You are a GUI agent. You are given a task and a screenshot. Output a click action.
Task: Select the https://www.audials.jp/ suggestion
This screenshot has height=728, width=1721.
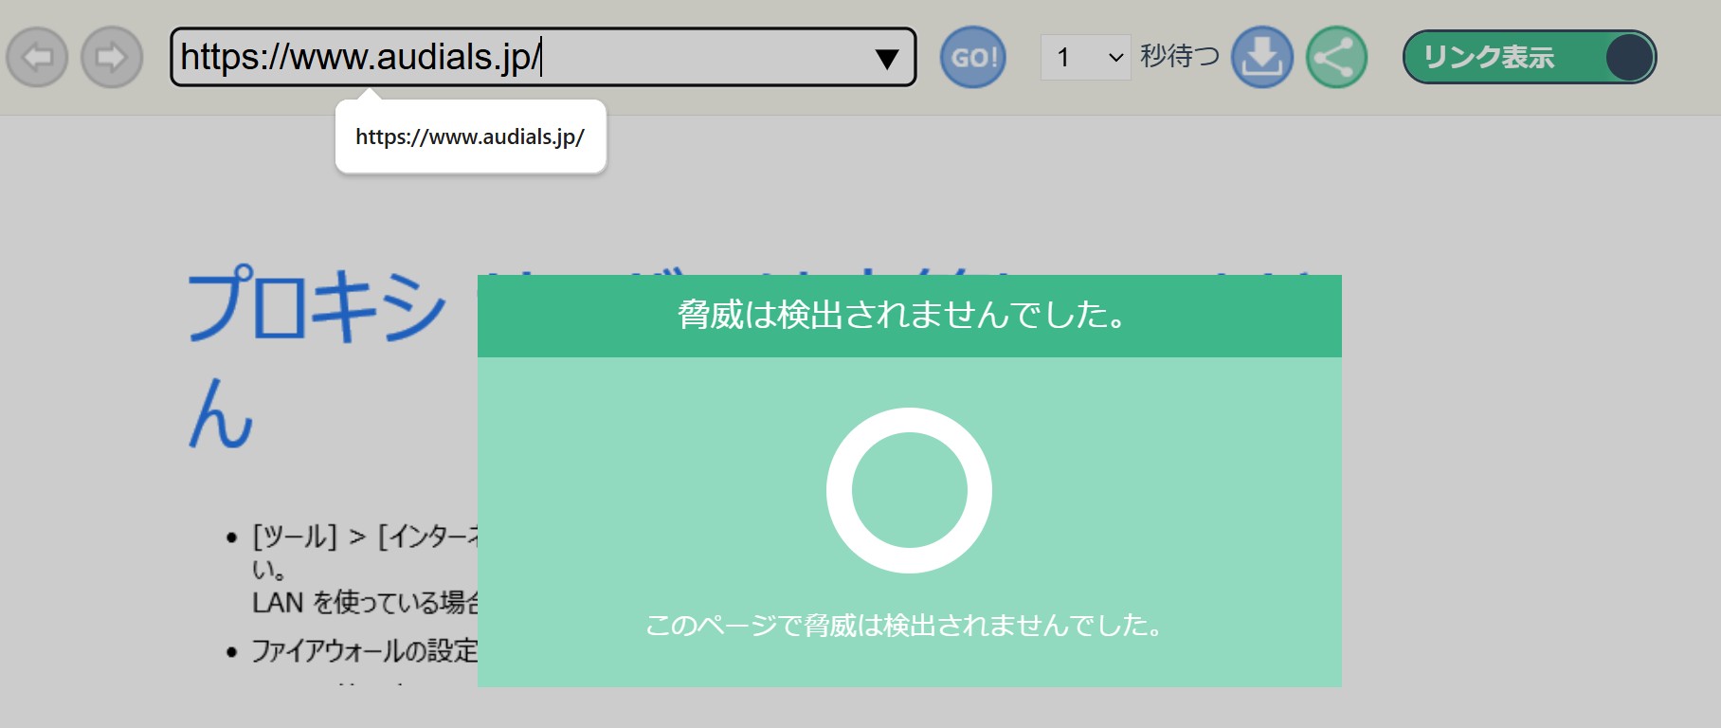(x=470, y=136)
